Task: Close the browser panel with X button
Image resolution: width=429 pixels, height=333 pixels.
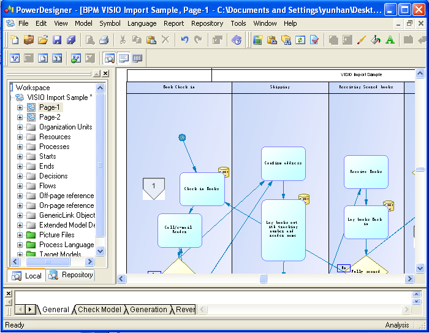Action: [x=105, y=74]
